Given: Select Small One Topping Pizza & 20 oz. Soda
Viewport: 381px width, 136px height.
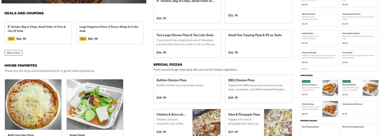Looking at the screenshot, I should pos(258,44).
